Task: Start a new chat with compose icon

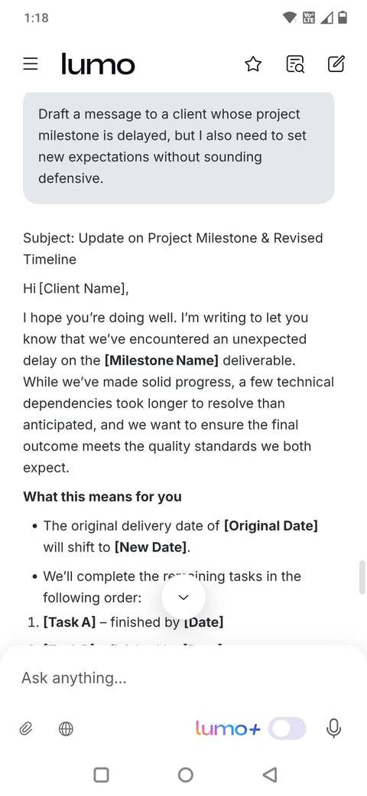Action: tap(336, 64)
